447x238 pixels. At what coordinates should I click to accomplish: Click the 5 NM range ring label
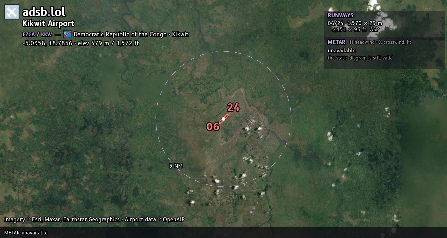point(176,166)
